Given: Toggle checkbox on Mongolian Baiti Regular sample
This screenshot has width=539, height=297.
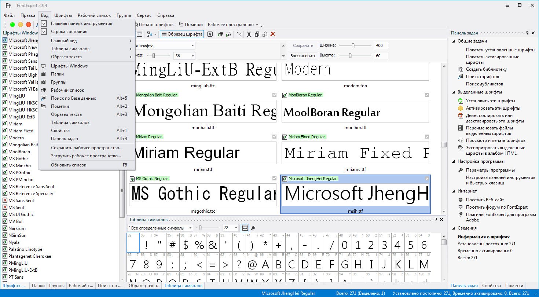Looking at the screenshot, I should tap(274, 95).
